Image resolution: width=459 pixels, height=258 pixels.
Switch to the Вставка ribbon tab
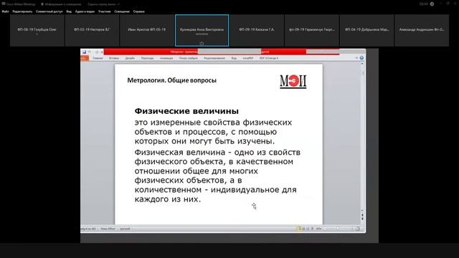[114, 58]
